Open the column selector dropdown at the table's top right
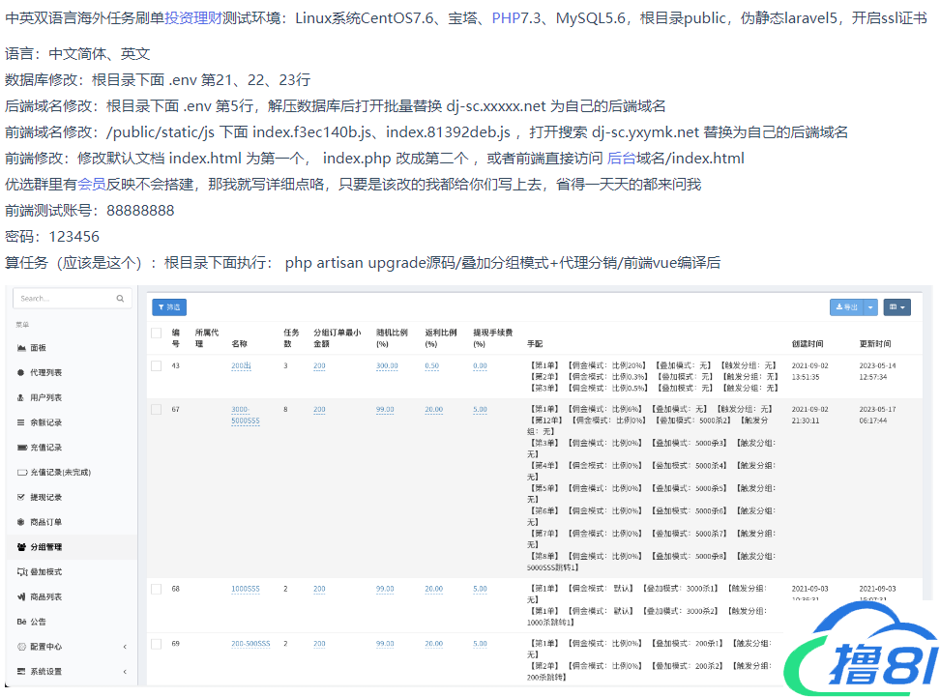This screenshot has height=697, width=940. click(x=896, y=306)
